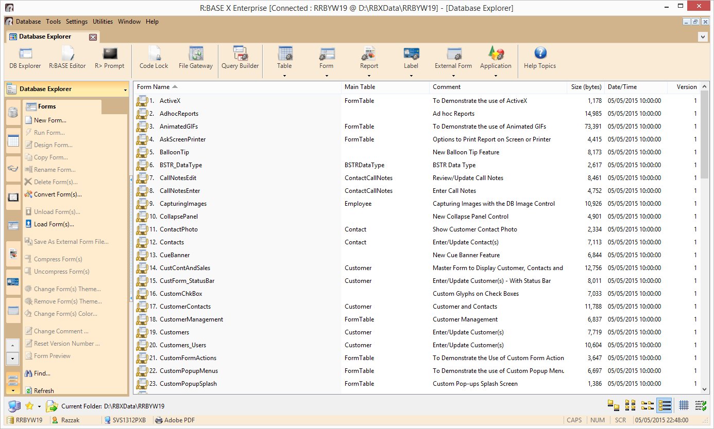Viewport: 714px width, 429px height.
Task: Click Load Form(s)... in the sidebar
Action: pyautogui.click(x=54, y=224)
